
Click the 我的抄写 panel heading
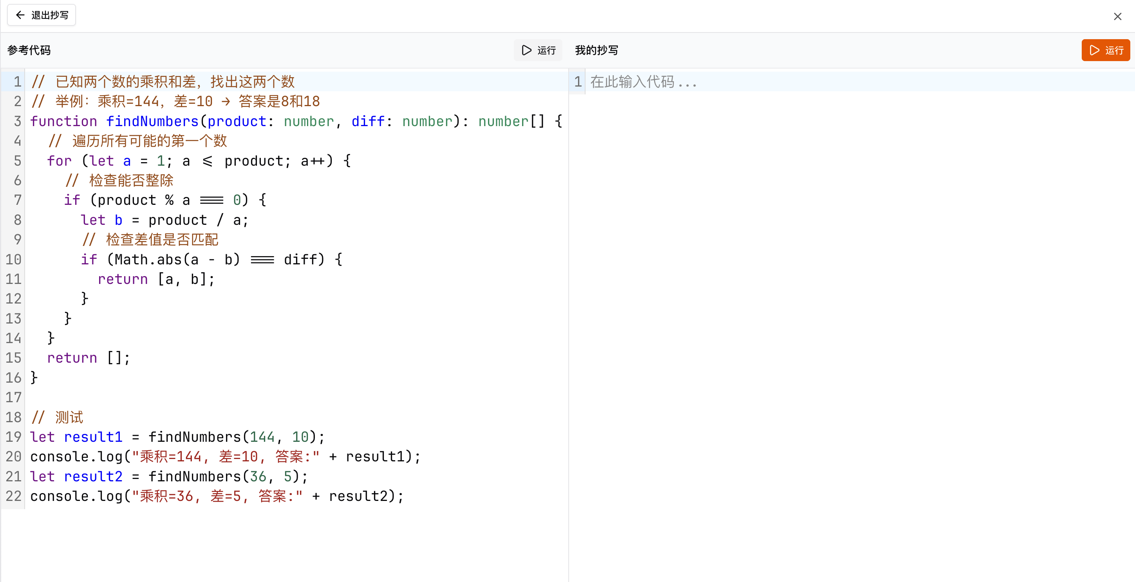click(596, 50)
